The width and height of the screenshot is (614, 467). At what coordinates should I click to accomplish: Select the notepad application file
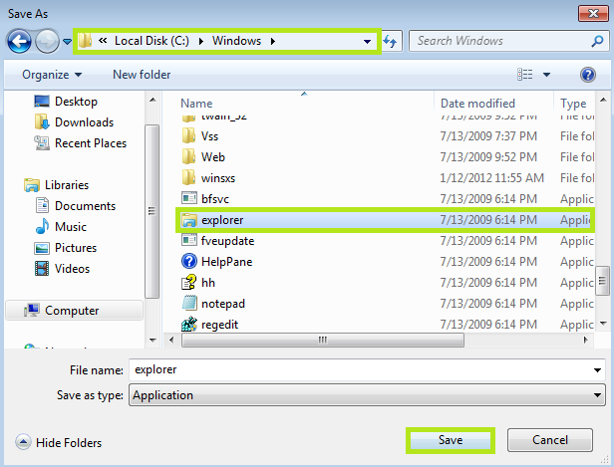(x=222, y=303)
